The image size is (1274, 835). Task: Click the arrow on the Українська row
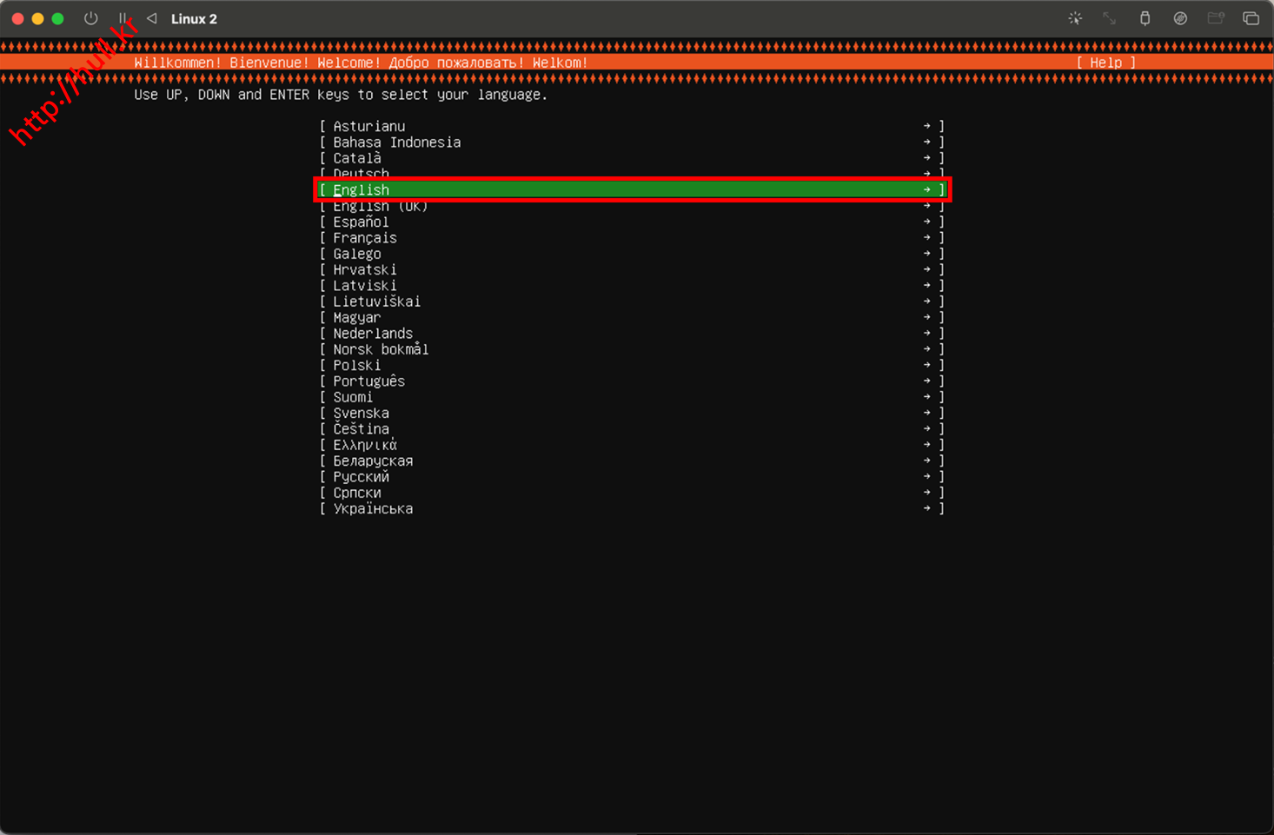pos(927,508)
